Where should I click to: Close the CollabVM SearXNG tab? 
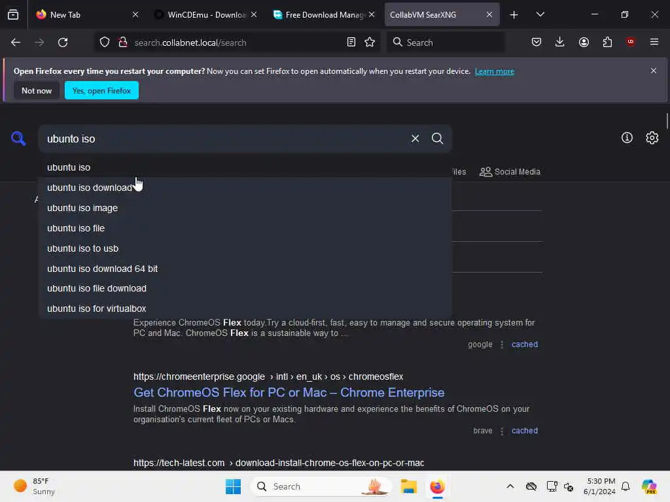point(489,14)
